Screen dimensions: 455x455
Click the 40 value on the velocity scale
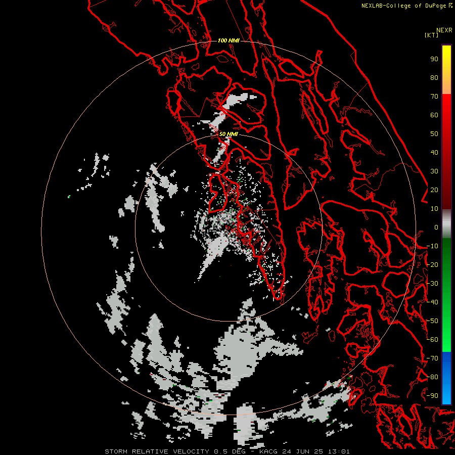(434, 153)
